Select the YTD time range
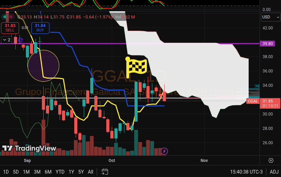Image resolution: width=281 pixels, height=177 pixels. [x=60, y=172]
